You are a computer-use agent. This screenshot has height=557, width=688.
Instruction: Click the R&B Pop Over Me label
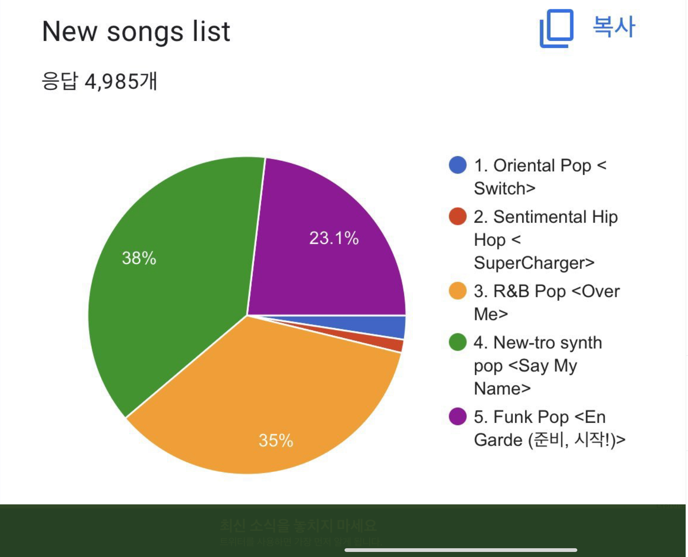pos(547,302)
